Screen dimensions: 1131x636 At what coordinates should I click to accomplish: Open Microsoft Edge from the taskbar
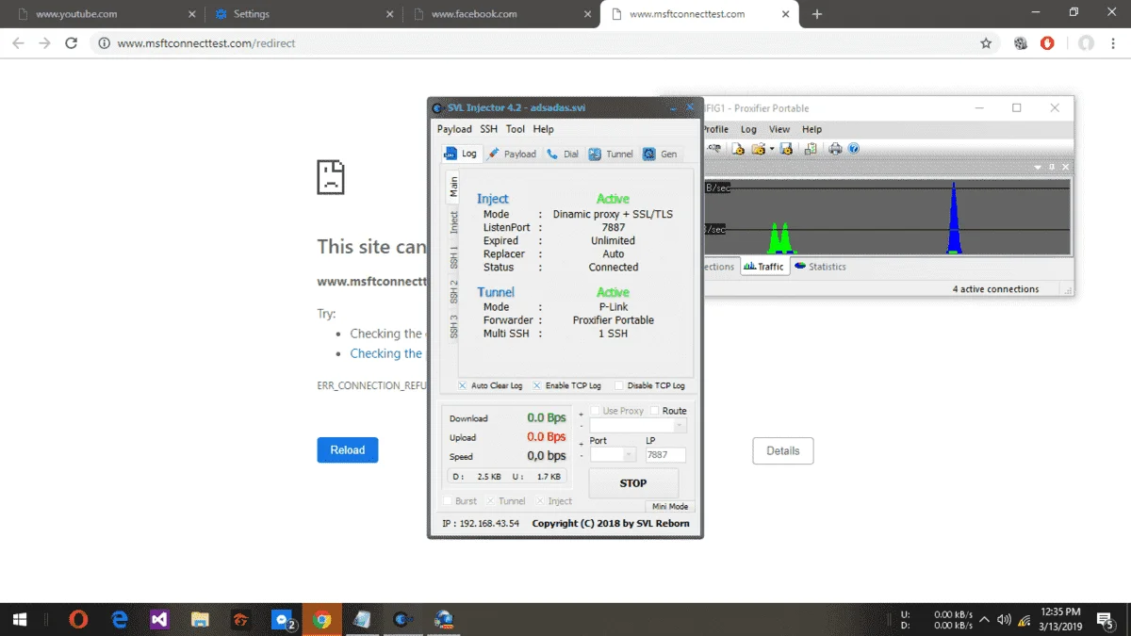click(x=120, y=619)
